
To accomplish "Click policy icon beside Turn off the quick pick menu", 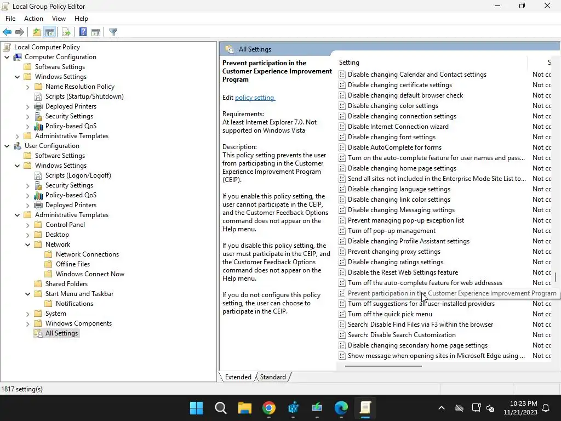I will pyautogui.click(x=342, y=314).
